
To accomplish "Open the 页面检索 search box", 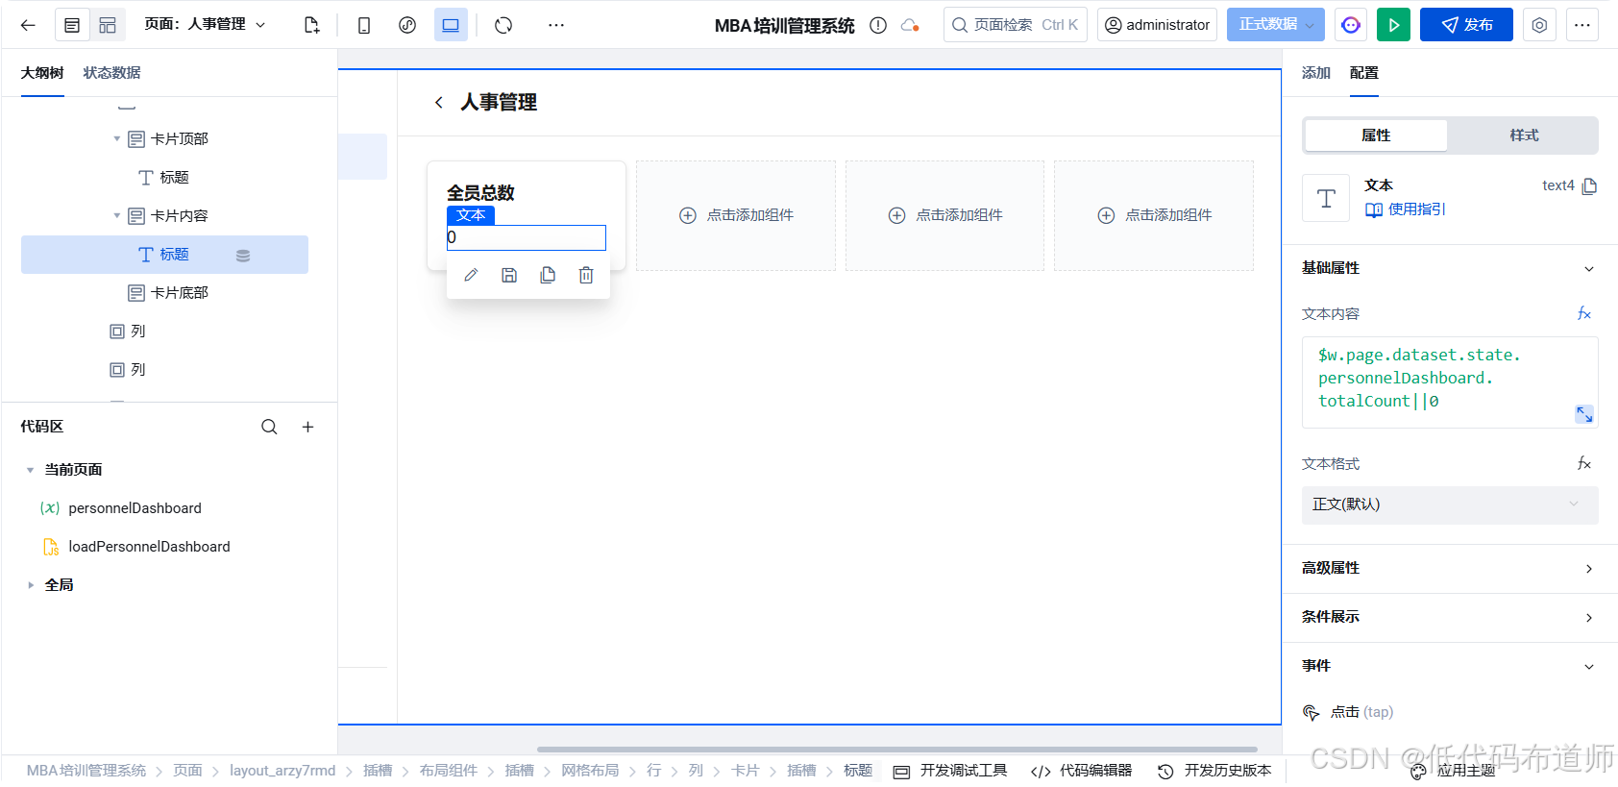I will [x=1016, y=25].
